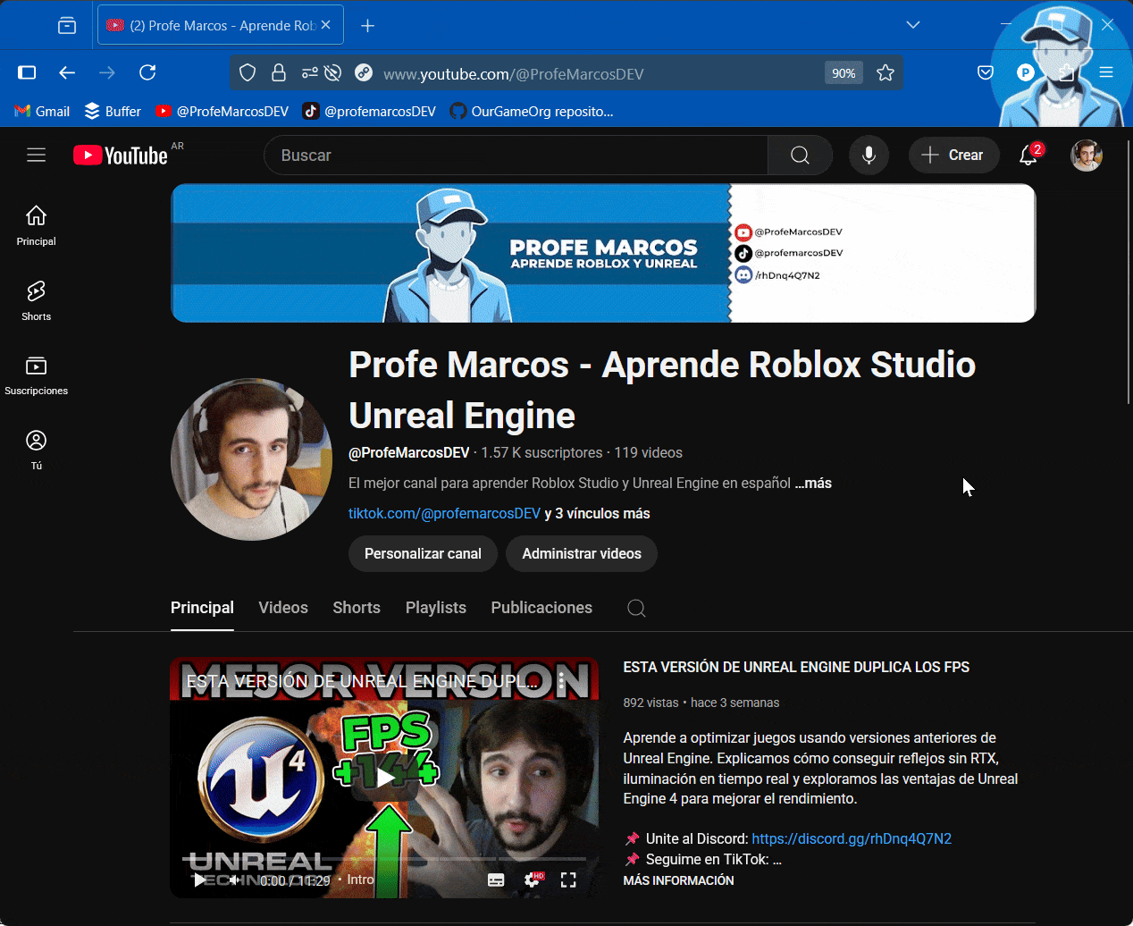Open video player settings gear

tap(533, 880)
